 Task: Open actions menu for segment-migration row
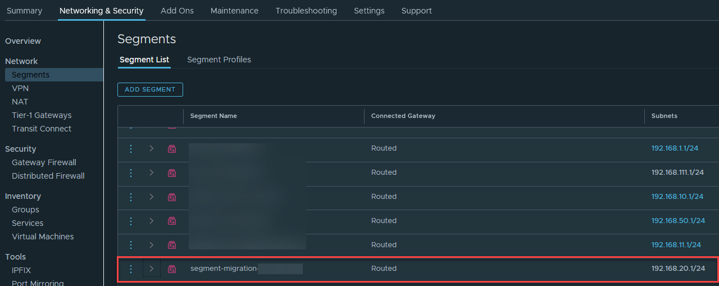point(131,269)
